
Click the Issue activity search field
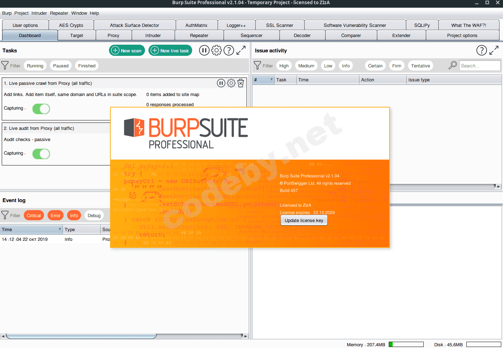[480, 66]
